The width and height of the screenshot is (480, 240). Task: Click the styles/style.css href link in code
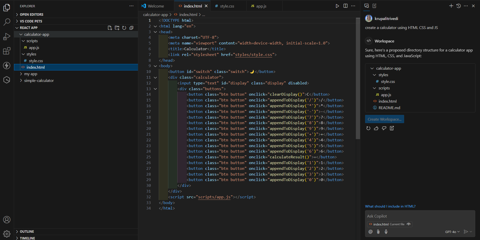click(253, 55)
